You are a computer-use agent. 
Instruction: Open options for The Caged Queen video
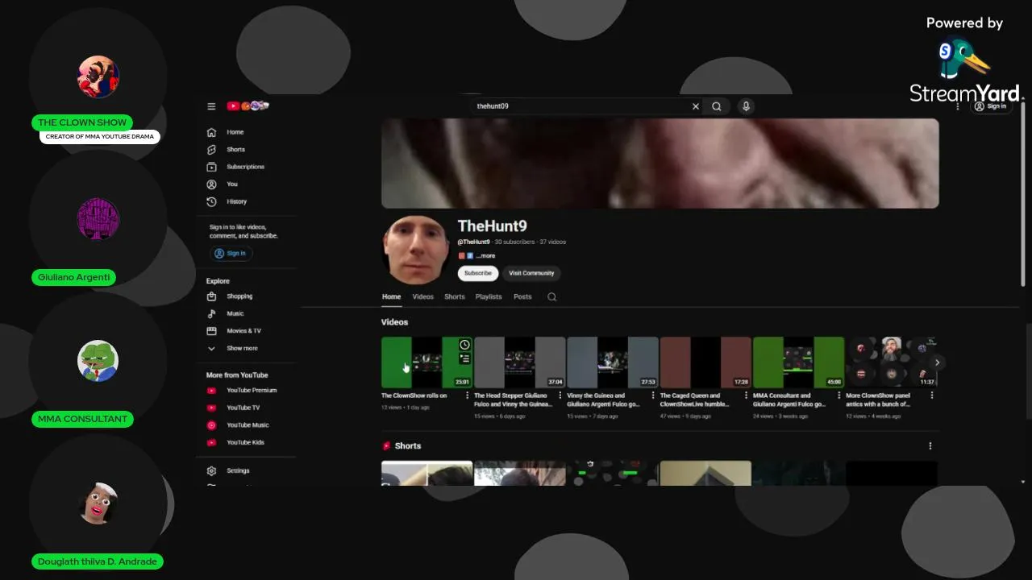coord(746,396)
